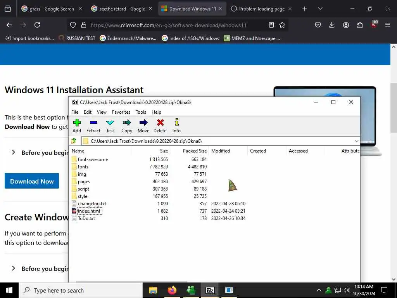Screen dimensions: 397x298
Task: Click the taskbar search box
Action: click(81, 290)
